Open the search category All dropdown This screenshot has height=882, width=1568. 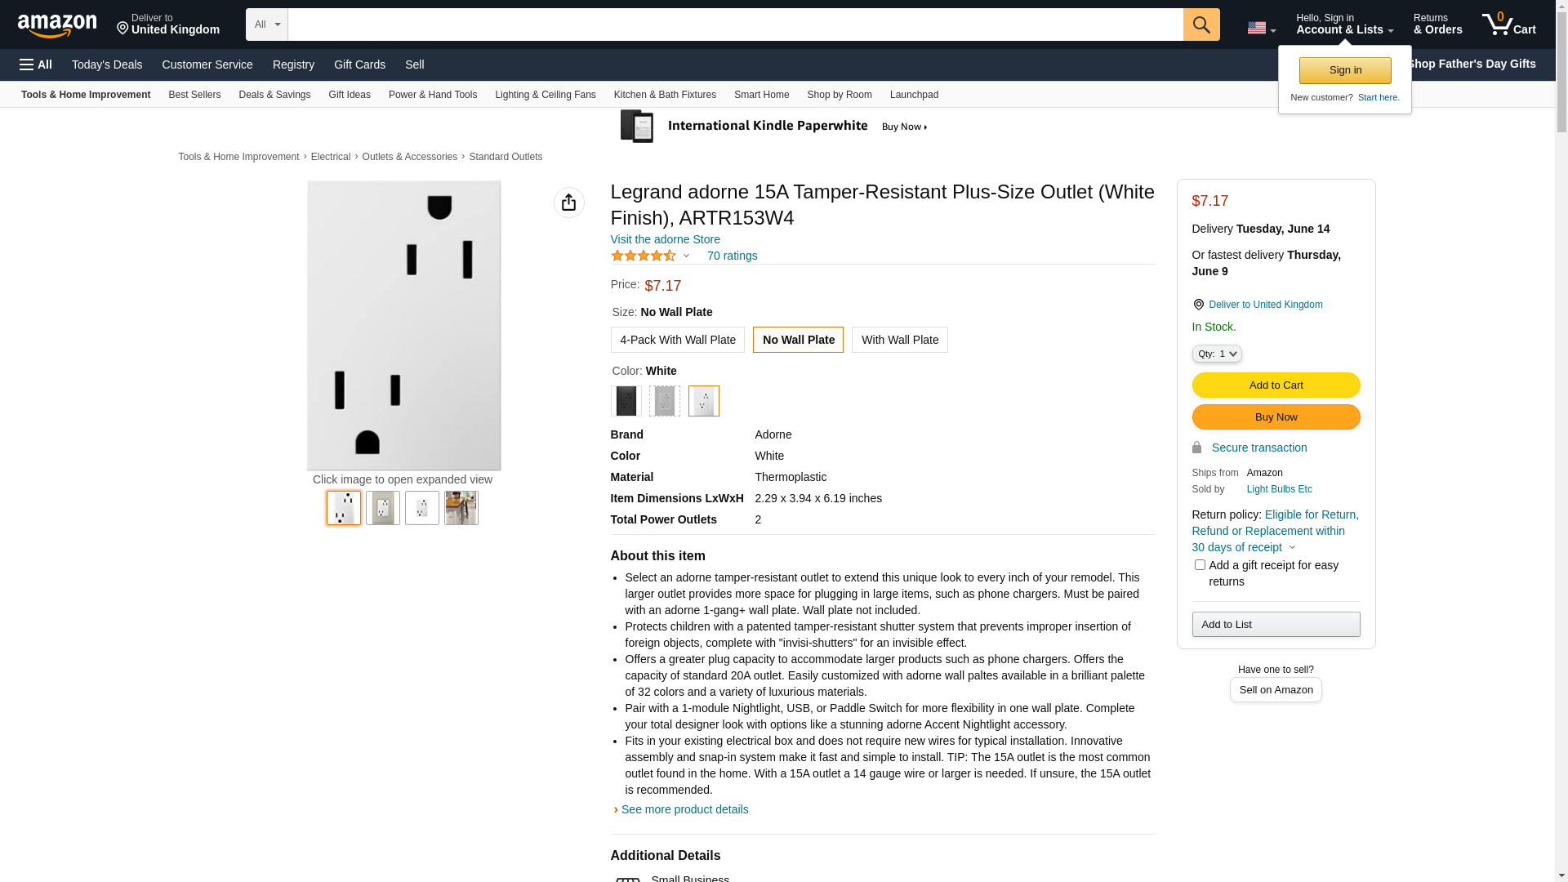tap(267, 24)
